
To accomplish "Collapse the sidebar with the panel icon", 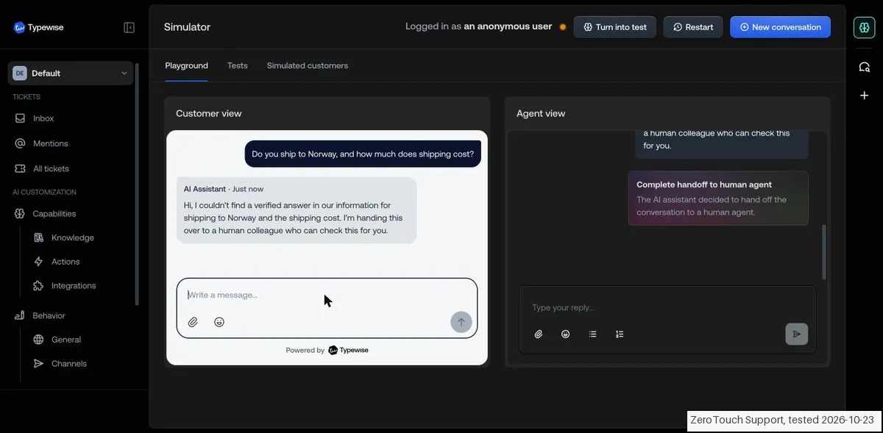I will pyautogui.click(x=129, y=27).
